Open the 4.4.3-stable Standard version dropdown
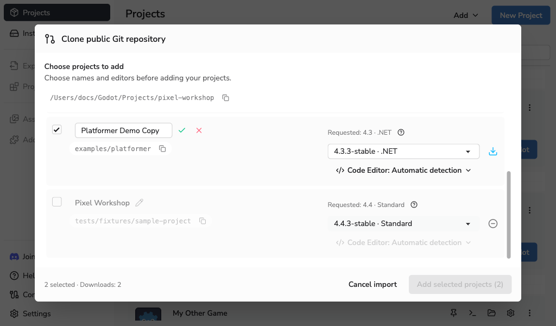 pyautogui.click(x=403, y=224)
